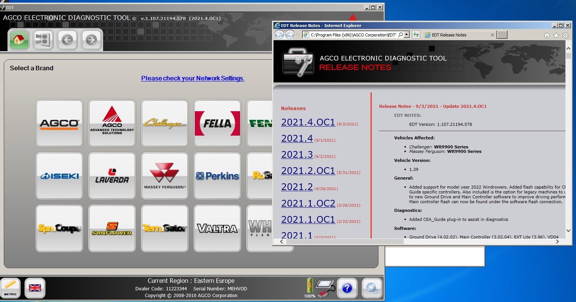The width and height of the screenshot is (576, 302).
Task: Open the 2021.2.OC1 release notes link
Action: click(x=308, y=171)
